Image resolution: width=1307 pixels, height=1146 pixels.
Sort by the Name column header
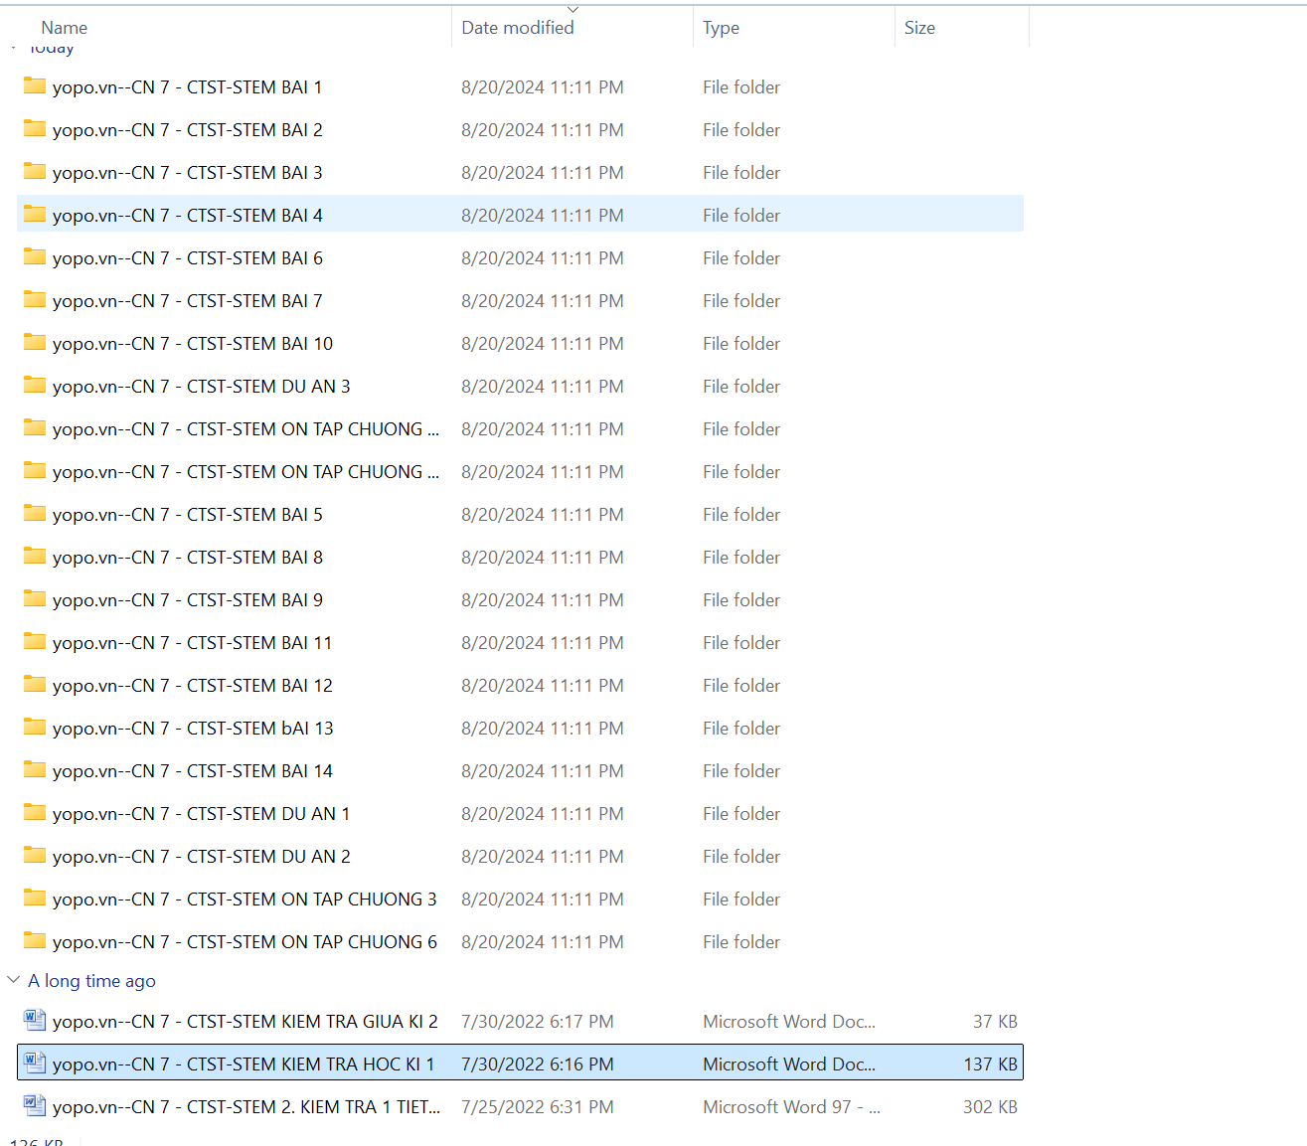(x=65, y=28)
